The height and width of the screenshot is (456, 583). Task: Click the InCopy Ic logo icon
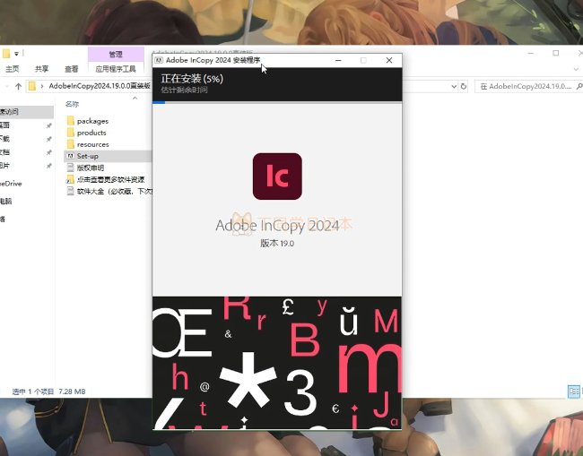point(277,176)
